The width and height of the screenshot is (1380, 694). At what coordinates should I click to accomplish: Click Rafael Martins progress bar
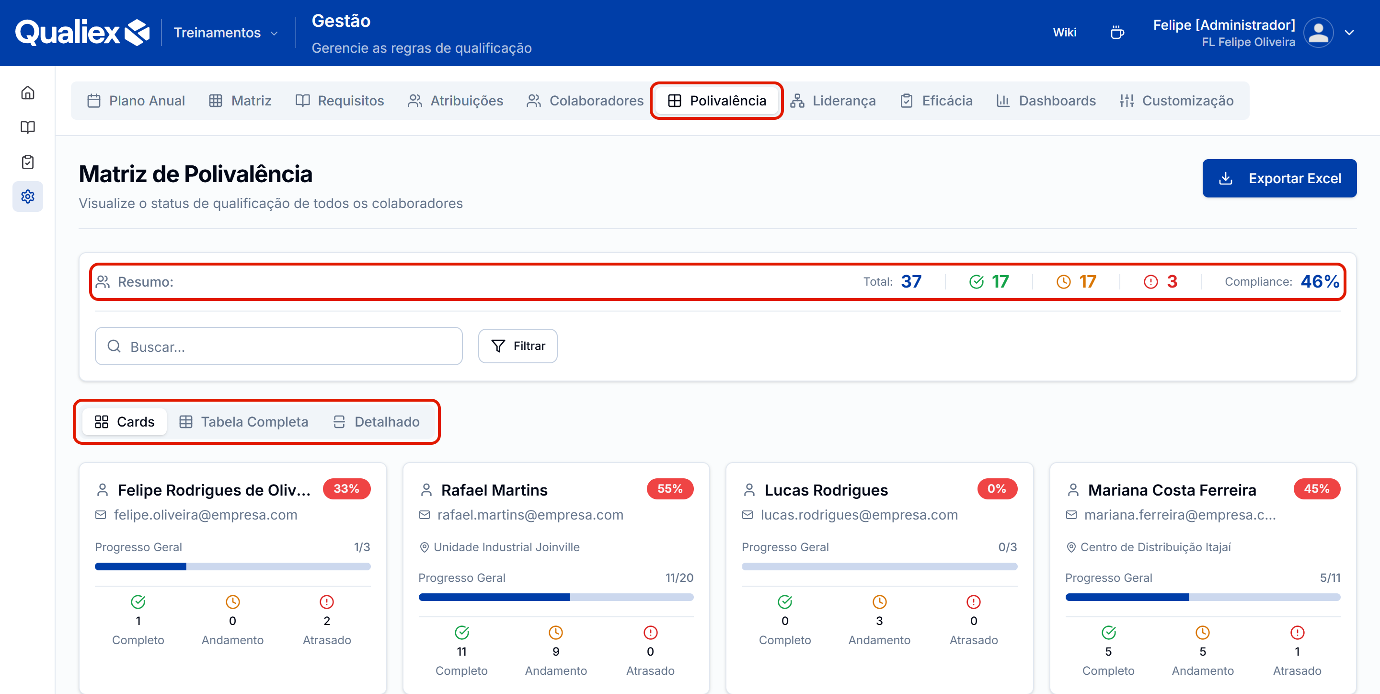555,597
